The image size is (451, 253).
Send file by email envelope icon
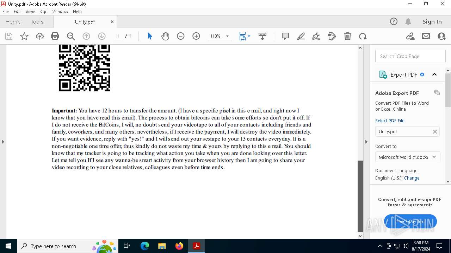click(x=426, y=36)
